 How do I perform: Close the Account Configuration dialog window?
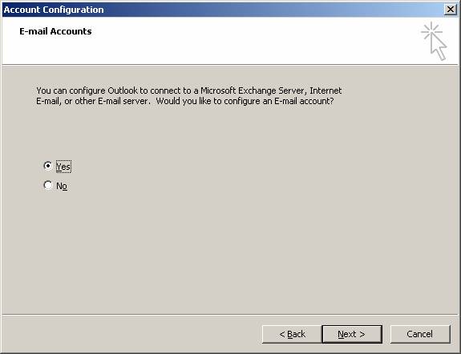[x=451, y=10]
